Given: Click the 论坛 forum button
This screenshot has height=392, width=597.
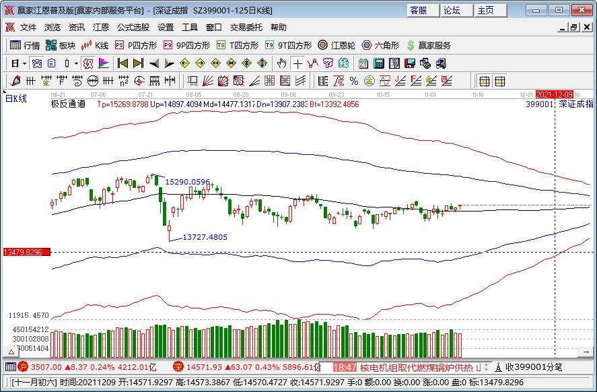Looking at the screenshot, I should coord(456,10).
